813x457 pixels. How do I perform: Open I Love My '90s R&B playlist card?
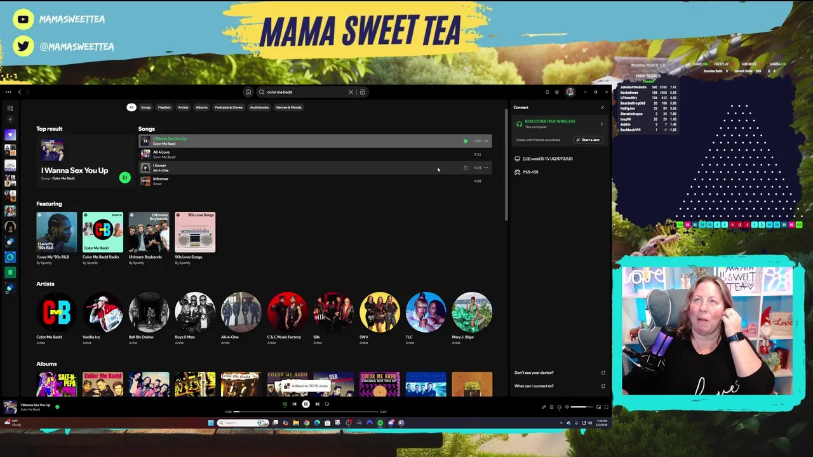[x=57, y=239]
